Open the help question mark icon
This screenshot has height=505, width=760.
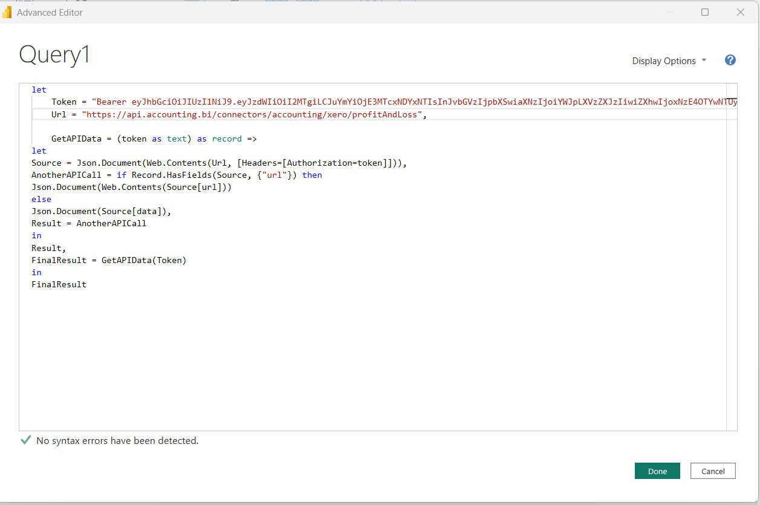730,60
